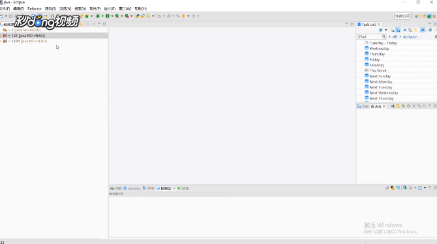The height and width of the screenshot is (244, 437).
Task: Switch to the 问题 Problems tab
Action: (115, 188)
